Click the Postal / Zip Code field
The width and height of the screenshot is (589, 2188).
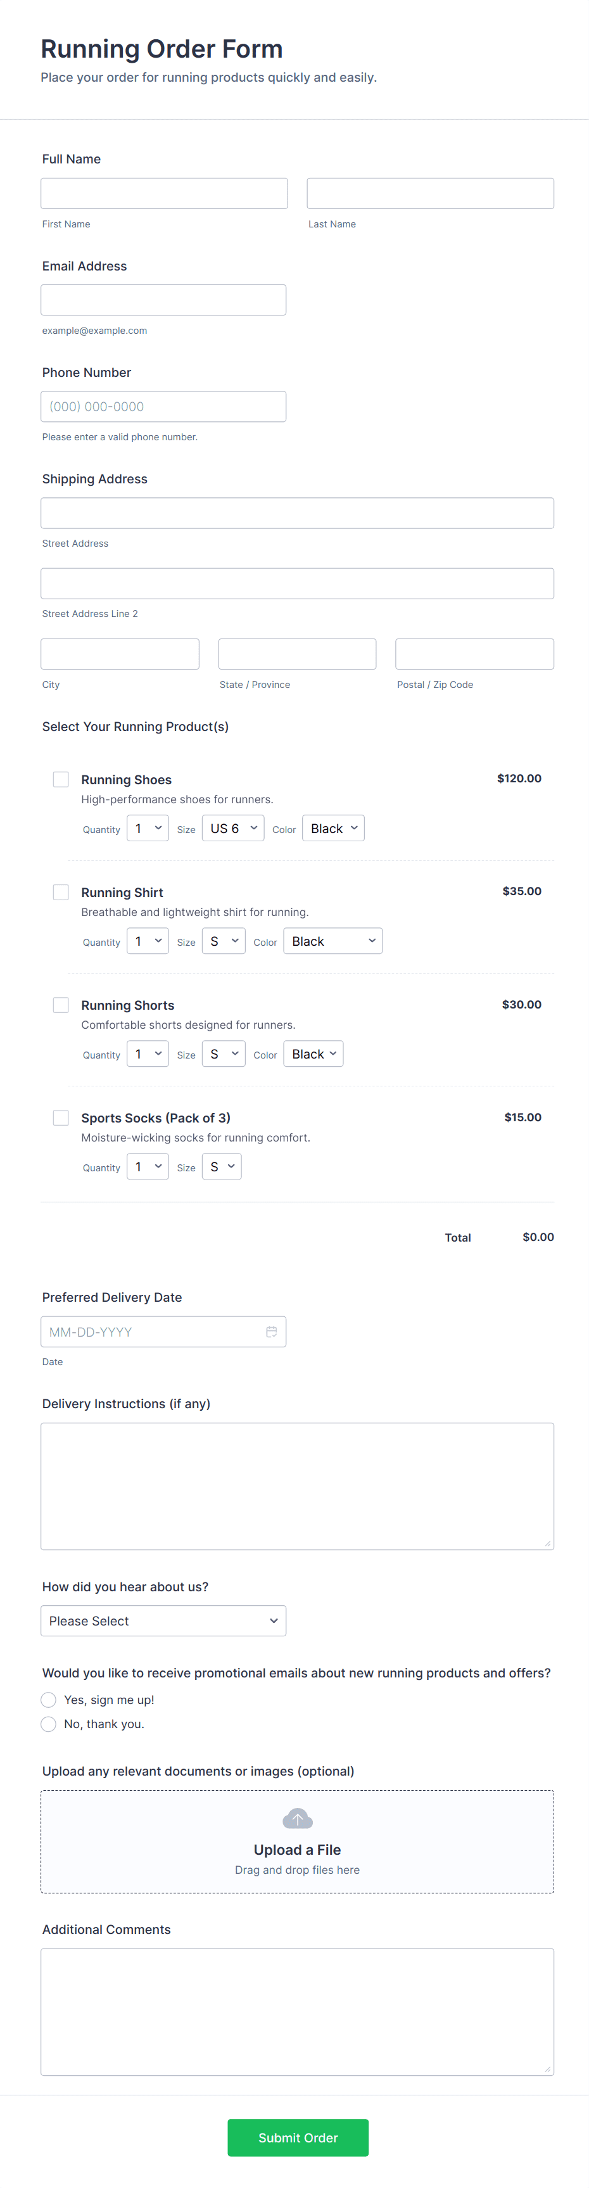[x=474, y=654]
